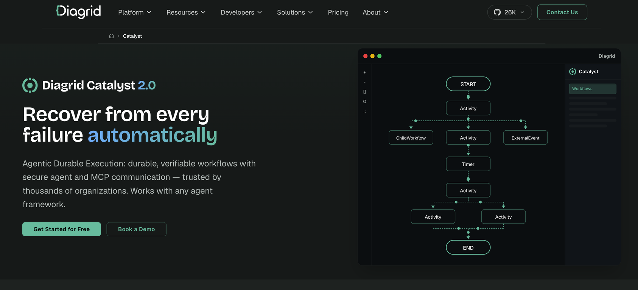Viewport: 638px width, 290px height.
Task: Open the GitHub 26K stars dropdown
Action: point(509,12)
